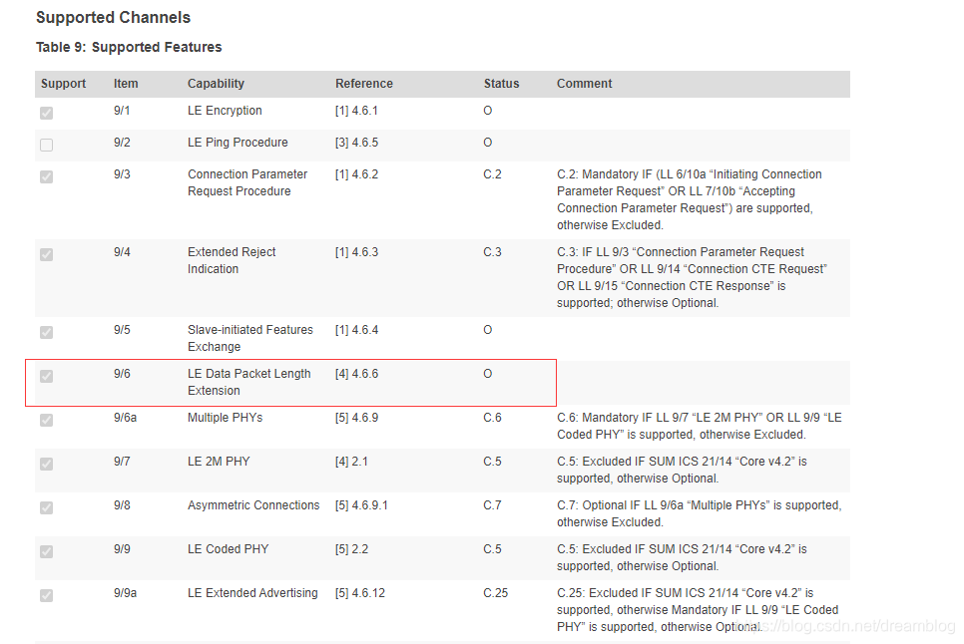Click the LE Ping Procedure capability text
This screenshot has height=644, width=964.
238,143
